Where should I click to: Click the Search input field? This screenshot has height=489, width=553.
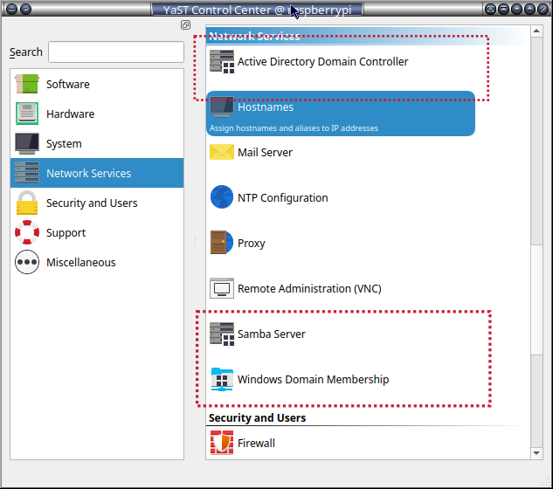[115, 52]
